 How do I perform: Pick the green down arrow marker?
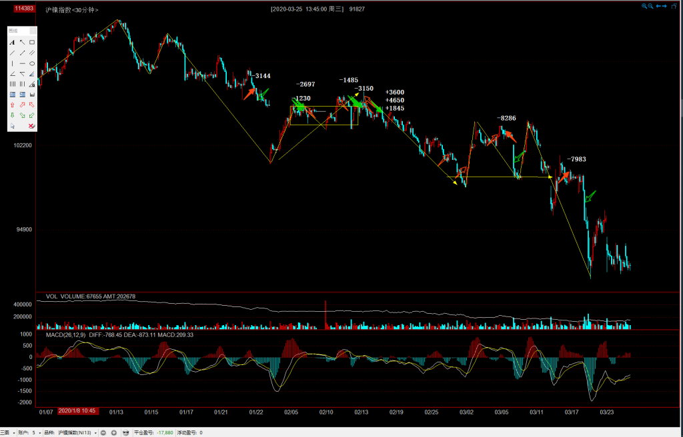[x=12, y=115]
